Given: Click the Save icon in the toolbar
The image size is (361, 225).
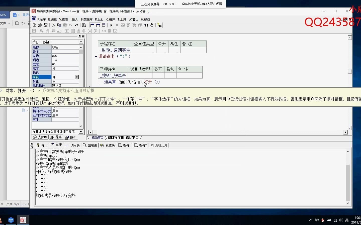Looking at the screenshot, I should tap(46, 25).
